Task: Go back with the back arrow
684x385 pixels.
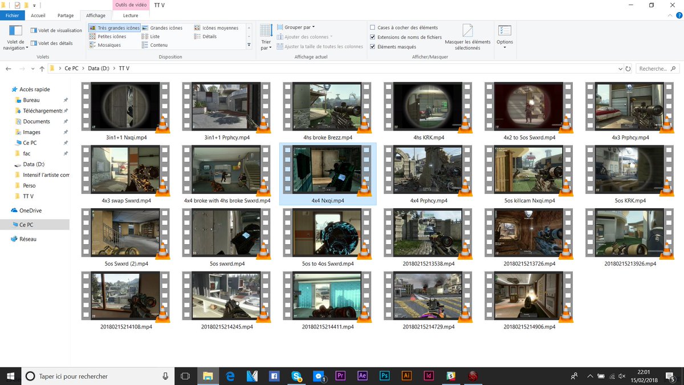Action: click(9, 68)
